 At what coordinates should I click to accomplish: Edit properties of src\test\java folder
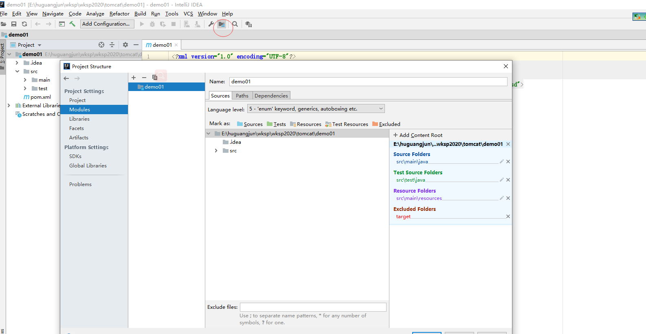[502, 180]
